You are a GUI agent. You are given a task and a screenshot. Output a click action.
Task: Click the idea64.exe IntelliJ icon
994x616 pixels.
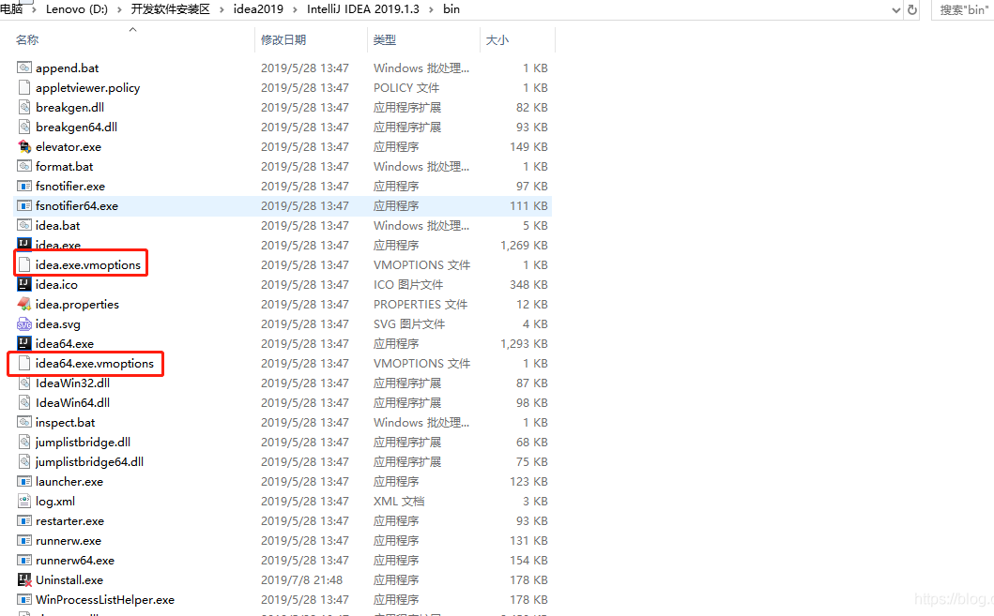[x=24, y=343]
